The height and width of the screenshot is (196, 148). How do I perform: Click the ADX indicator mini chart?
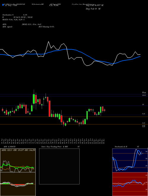18,160
